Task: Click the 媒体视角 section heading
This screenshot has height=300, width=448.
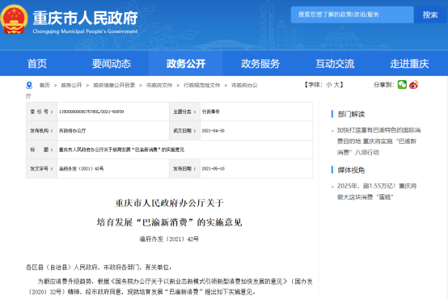Action: [351, 170]
